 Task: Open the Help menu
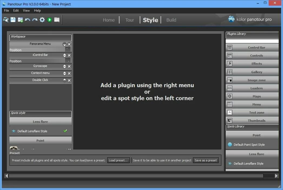(37, 11)
